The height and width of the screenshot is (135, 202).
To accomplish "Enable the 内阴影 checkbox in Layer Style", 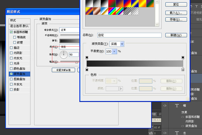I will pyautogui.click(x=11, y=53).
